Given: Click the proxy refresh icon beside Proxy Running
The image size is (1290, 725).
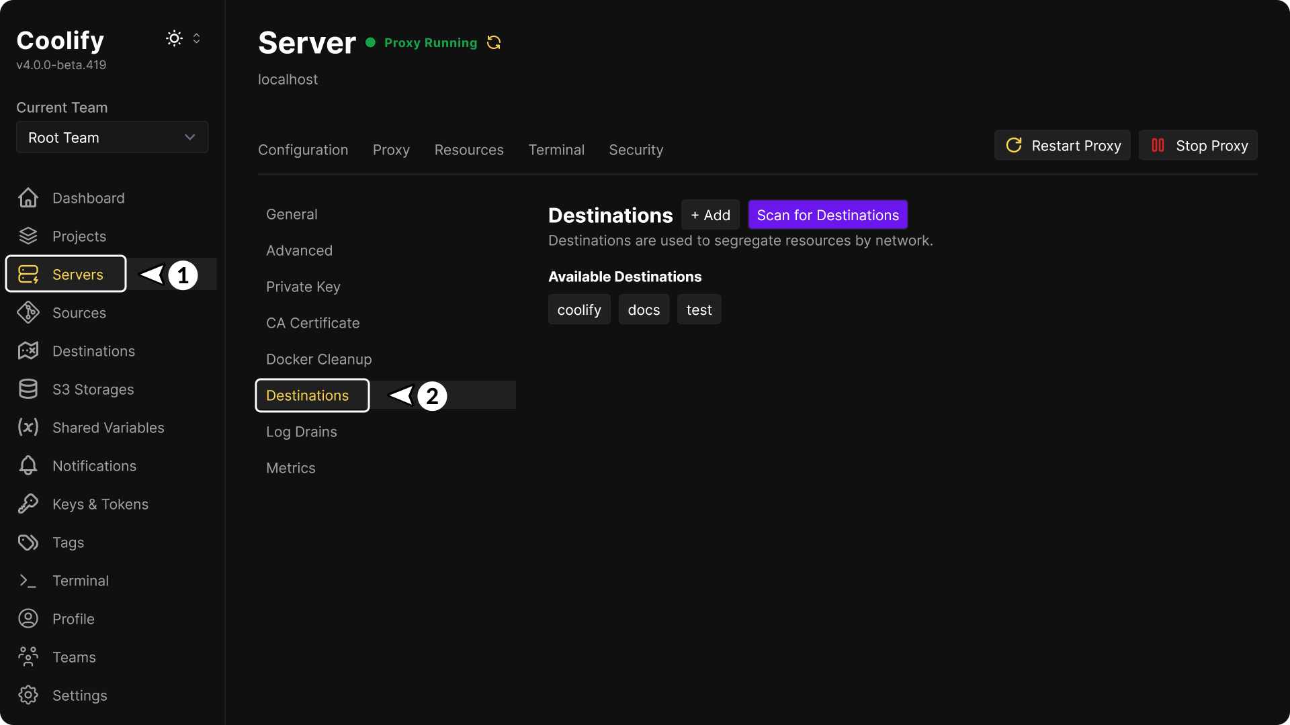Looking at the screenshot, I should click(x=494, y=42).
